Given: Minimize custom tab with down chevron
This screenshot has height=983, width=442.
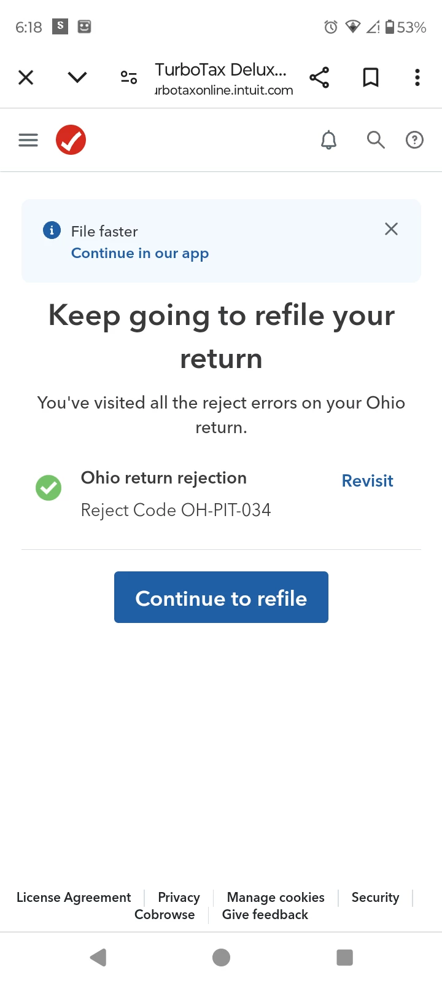Looking at the screenshot, I should point(77,77).
